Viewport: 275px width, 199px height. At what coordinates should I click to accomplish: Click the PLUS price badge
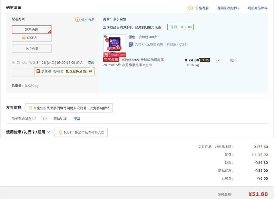click(205, 60)
